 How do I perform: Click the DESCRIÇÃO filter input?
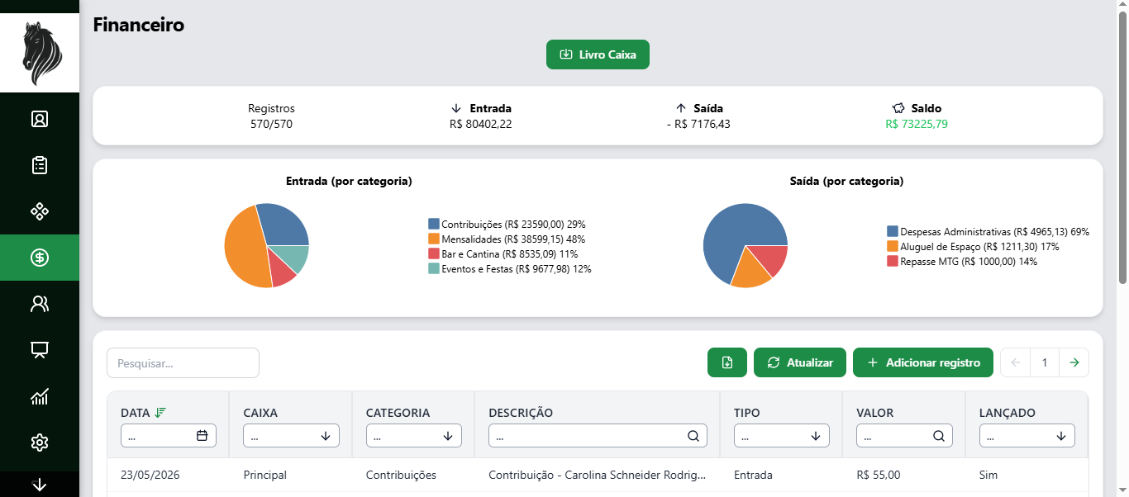[598, 436]
